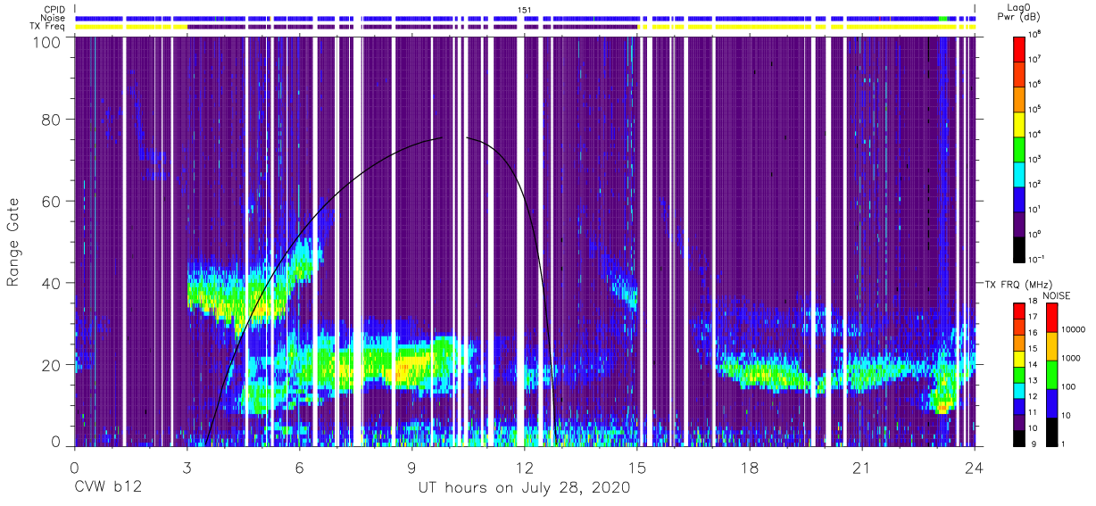Click the CPID value '151'

point(525,9)
